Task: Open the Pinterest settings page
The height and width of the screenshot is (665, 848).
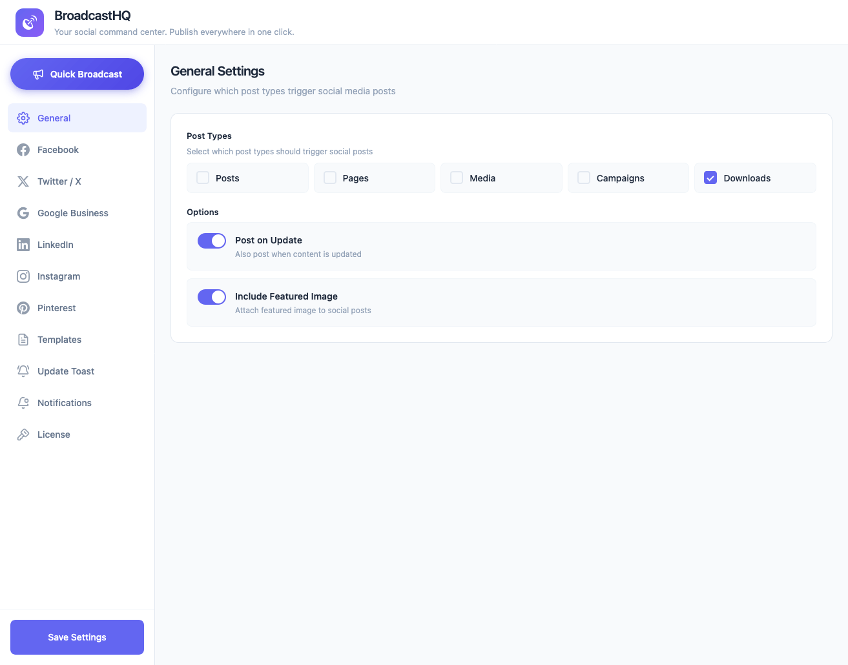Action: (23, 308)
